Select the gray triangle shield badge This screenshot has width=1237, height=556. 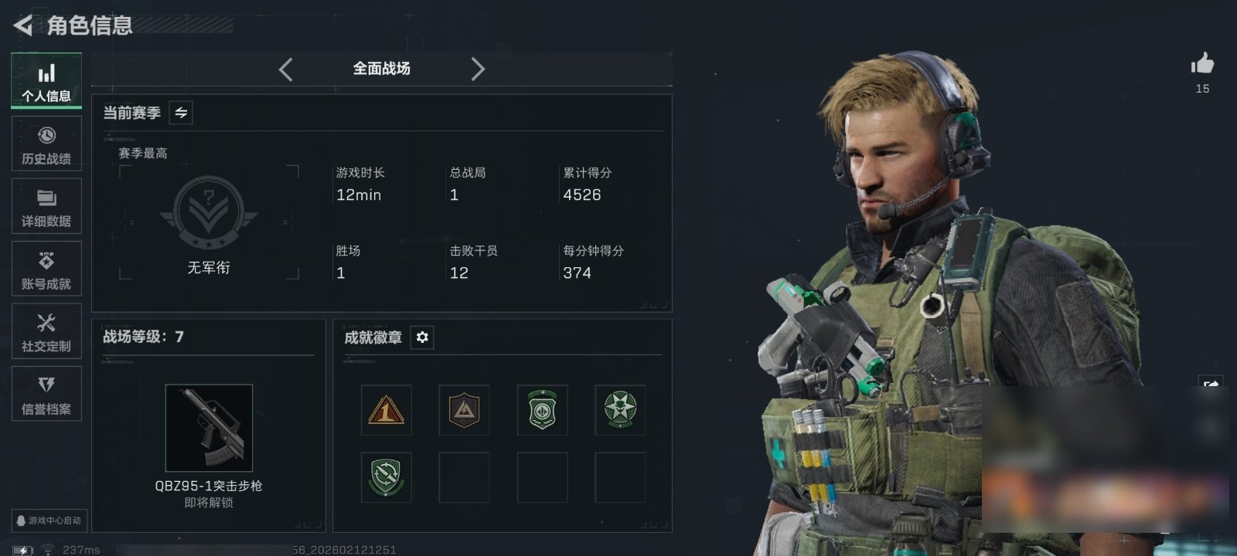click(x=464, y=410)
